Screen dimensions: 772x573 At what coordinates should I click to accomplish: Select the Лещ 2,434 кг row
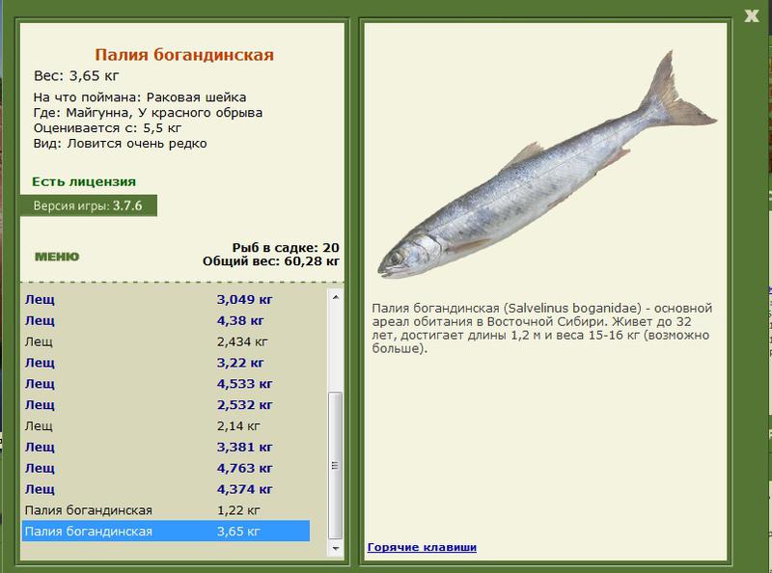click(x=166, y=341)
